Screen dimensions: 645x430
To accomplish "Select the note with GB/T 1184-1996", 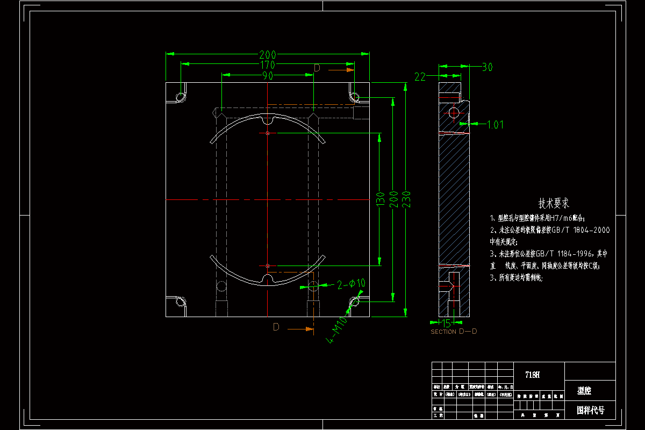I will [x=548, y=253].
